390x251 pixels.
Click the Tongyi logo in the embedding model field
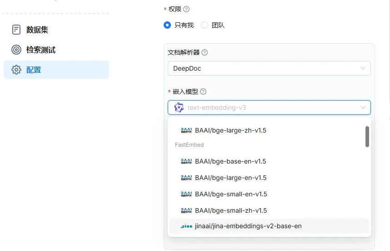tap(179, 108)
